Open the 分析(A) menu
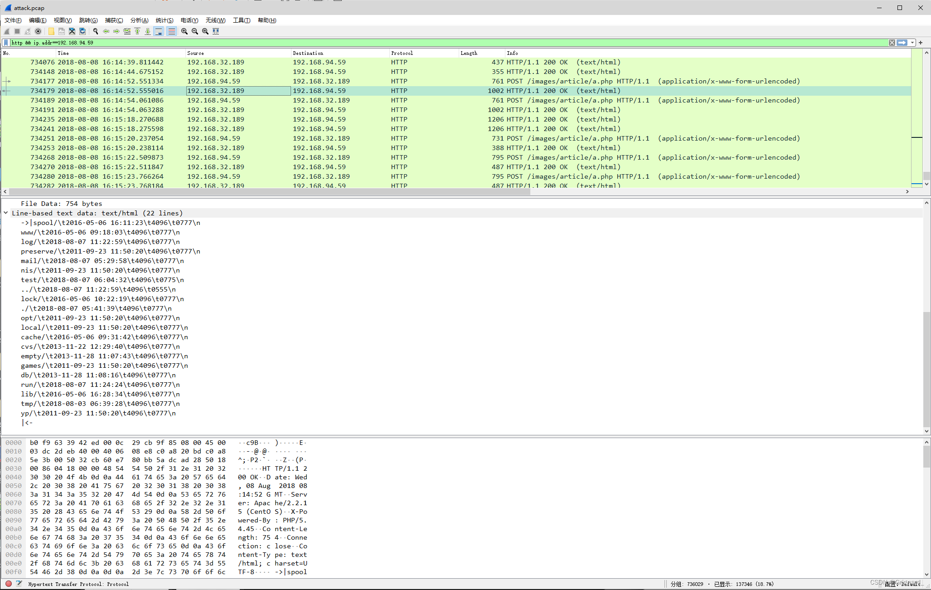This screenshot has height=590, width=931. pyautogui.click(x=139, y=20)
